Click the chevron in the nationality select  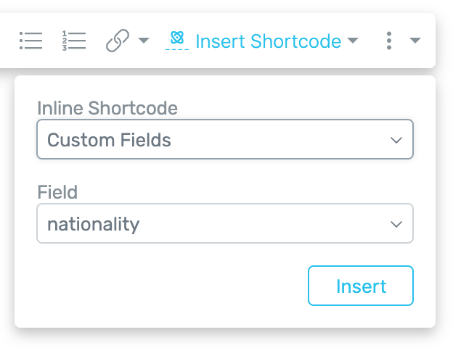pos(396,224)
